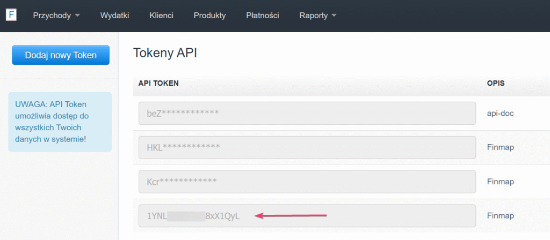Click Finmap description in 1YNL row

coord(501,216)
